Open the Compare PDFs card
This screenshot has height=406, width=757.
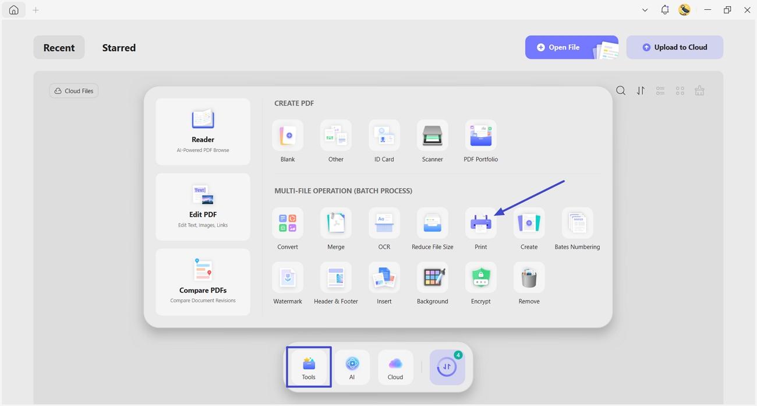pyautogui.click(x=203, y=283)
